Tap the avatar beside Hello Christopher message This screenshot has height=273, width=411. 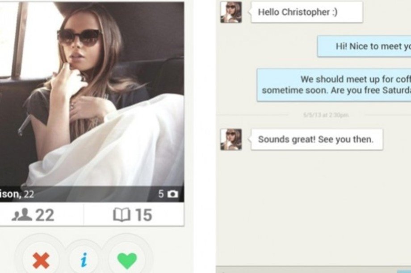(231, 12)
